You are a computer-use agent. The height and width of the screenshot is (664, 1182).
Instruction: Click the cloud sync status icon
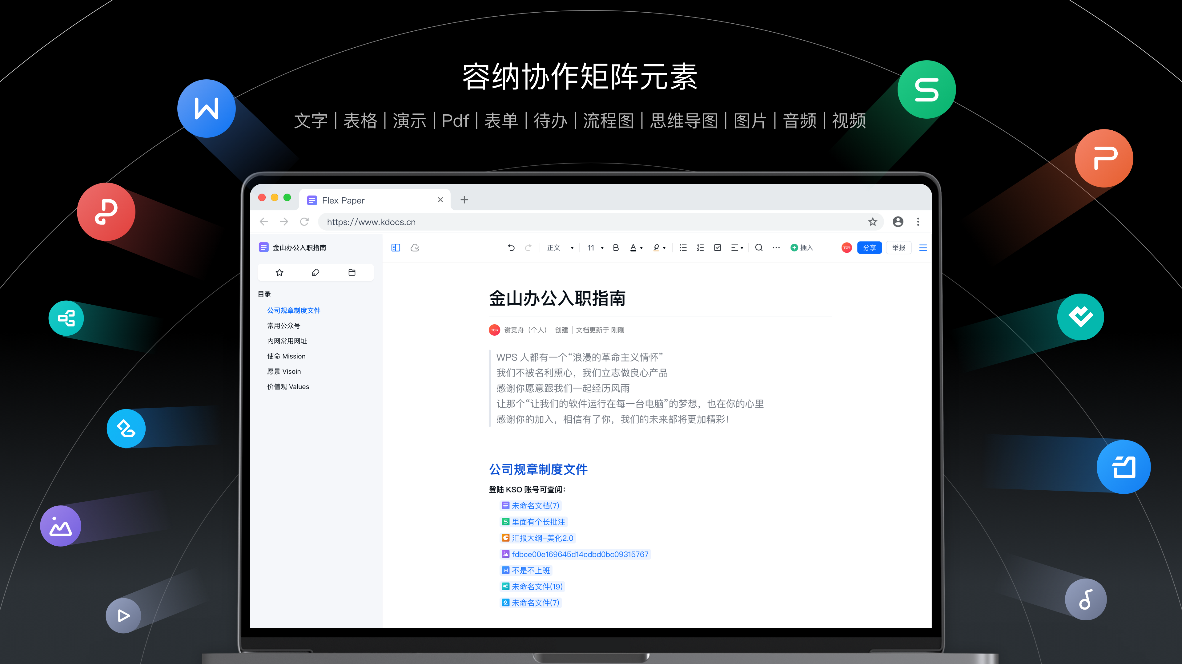[x=415, y=247]
